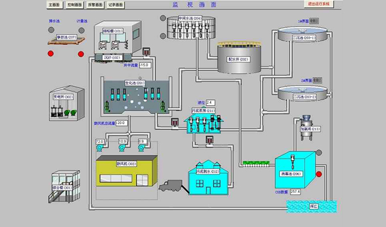Viewport: 386px width, 227px height.
Task: Click blower fan labeled 8.9
Action: tap(141, 148)
